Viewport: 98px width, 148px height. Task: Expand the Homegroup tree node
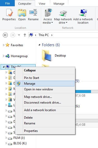[x=4, y=56]
